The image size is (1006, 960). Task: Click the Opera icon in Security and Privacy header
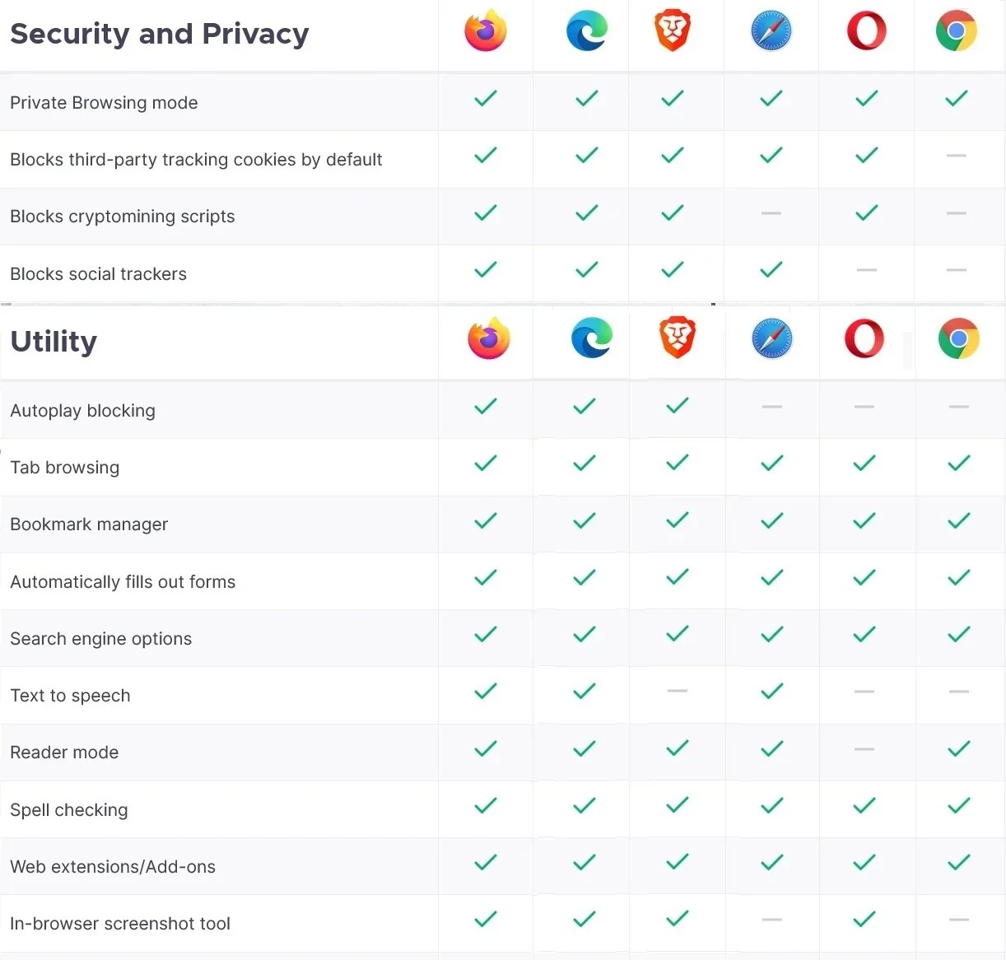click(x=867, y=31)
